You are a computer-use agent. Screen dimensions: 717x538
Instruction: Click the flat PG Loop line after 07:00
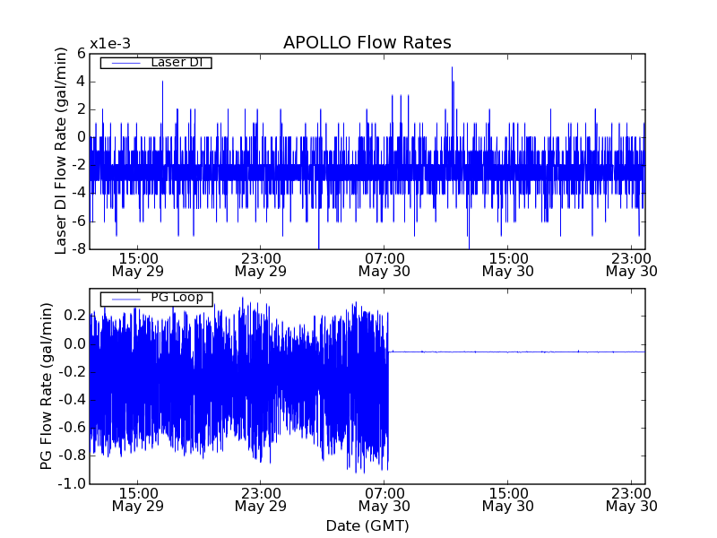[520, 351]
